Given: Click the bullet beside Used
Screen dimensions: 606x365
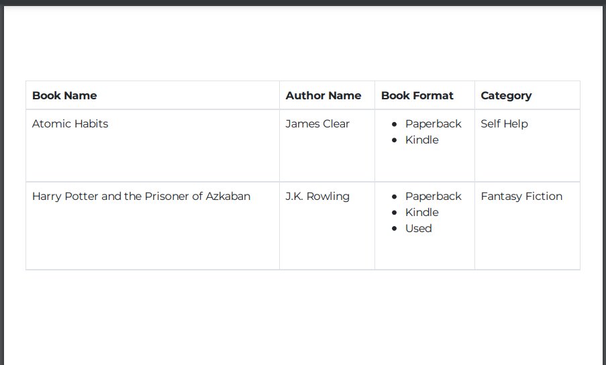Looking at the screenshot, I should pos(394,228).
